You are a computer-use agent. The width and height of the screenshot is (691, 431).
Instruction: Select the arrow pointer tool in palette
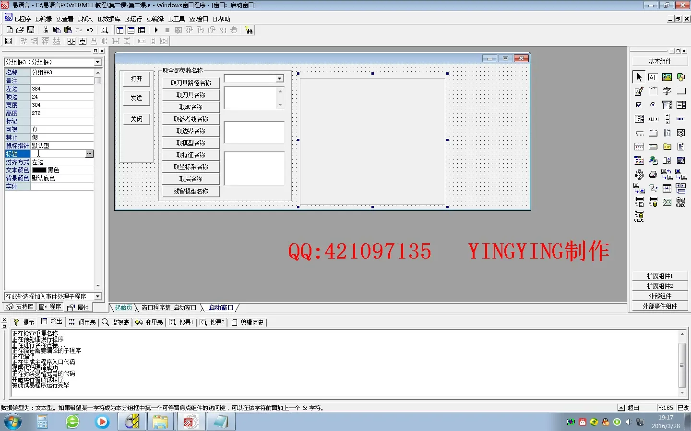pyautogui.click(x=639, y=77)
